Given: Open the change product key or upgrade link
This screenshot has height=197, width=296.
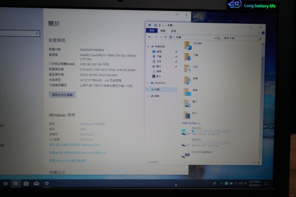Looking at the screenshot, I should (75, 145).
